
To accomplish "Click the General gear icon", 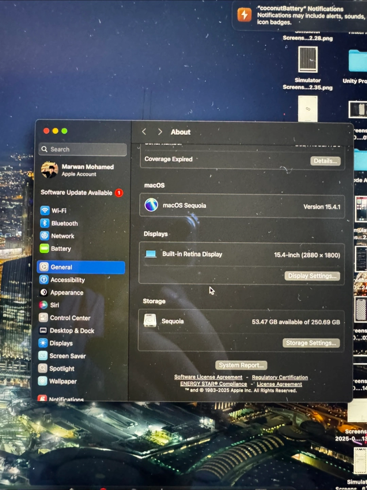I will click(44, 267).
